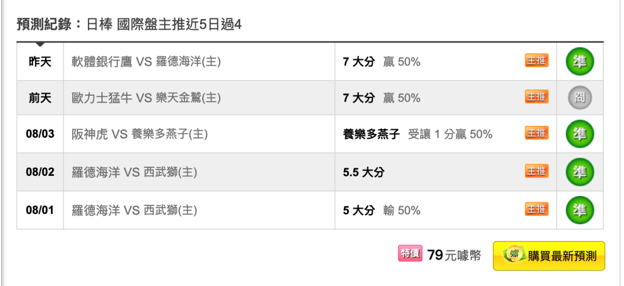Screen dimensions: 624x286
Task: Open 08/02 羅德海洋 VS 西武獅 matchup
Action: pos(134,172)
